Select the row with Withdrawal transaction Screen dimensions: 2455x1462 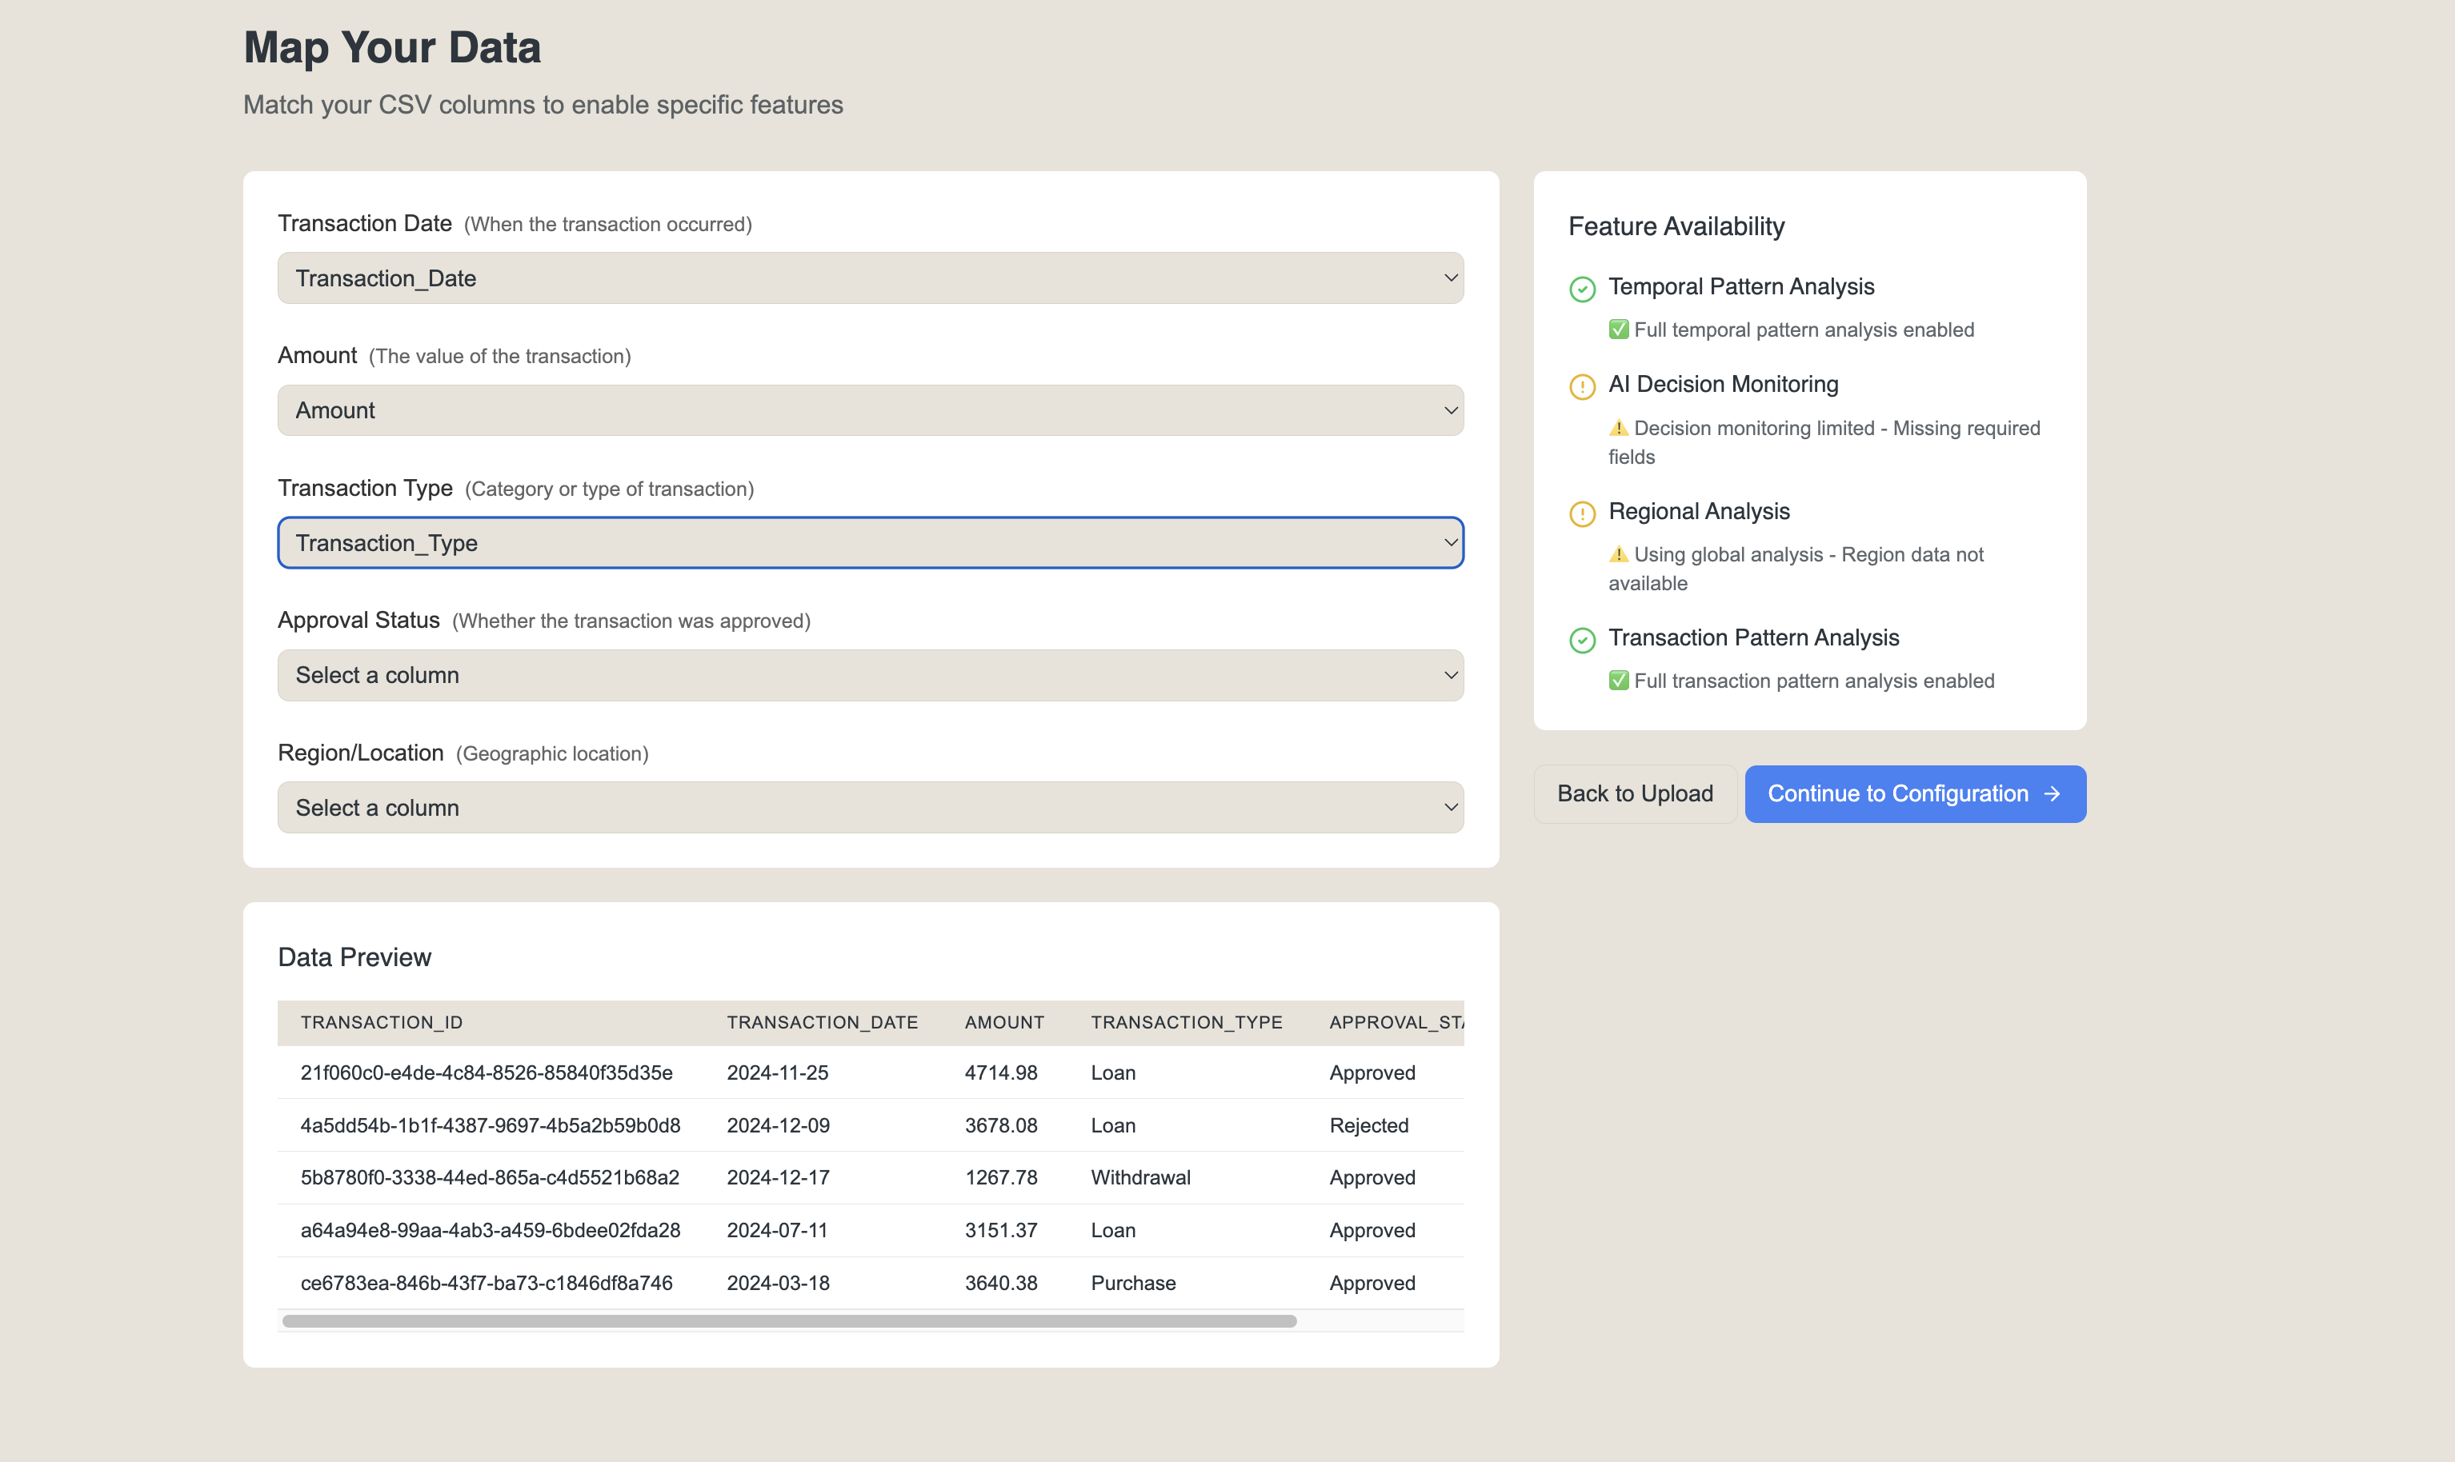tap(871, 1177)
